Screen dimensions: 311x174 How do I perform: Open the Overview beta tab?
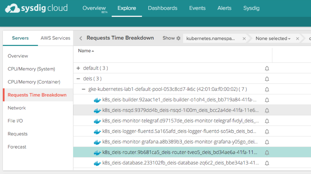(x=94, y=8)
